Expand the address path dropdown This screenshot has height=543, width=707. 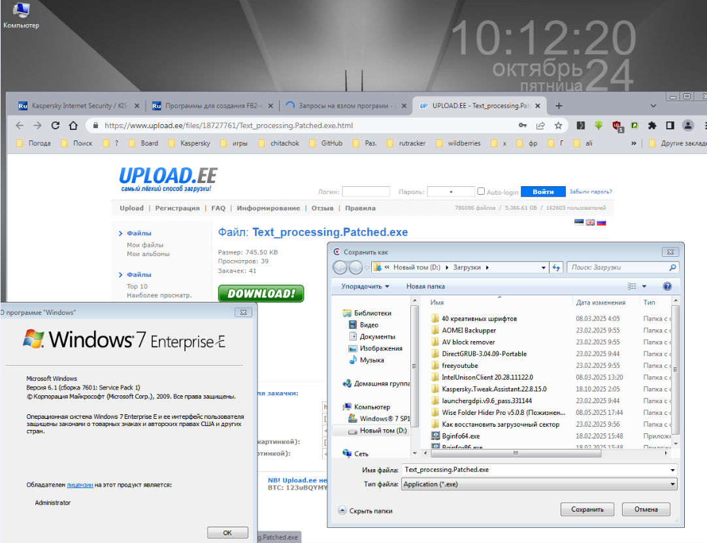pyautogui.click(x=544, y=267)
